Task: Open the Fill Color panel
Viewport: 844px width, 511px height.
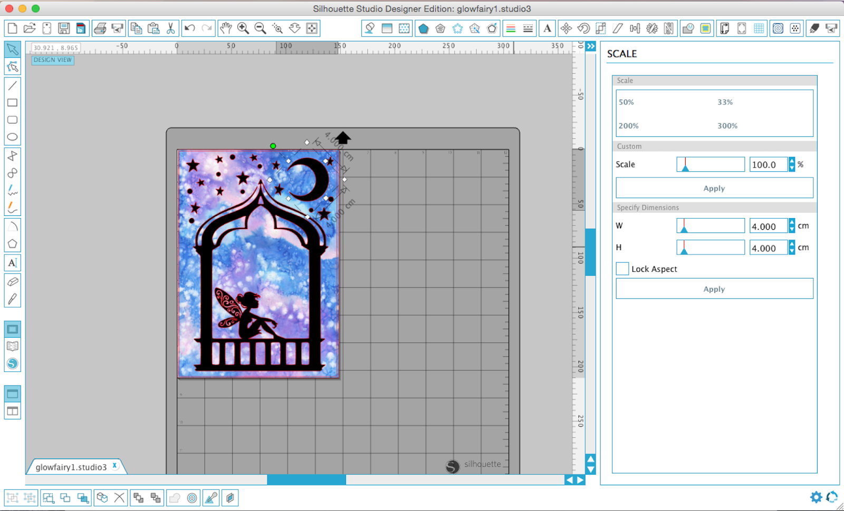Action: 370,28
